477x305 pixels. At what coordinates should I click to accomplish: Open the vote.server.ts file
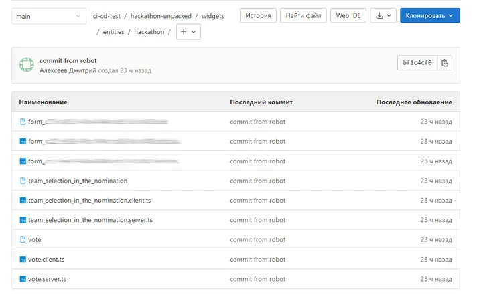pyautogui.click(x=47, y=279)
